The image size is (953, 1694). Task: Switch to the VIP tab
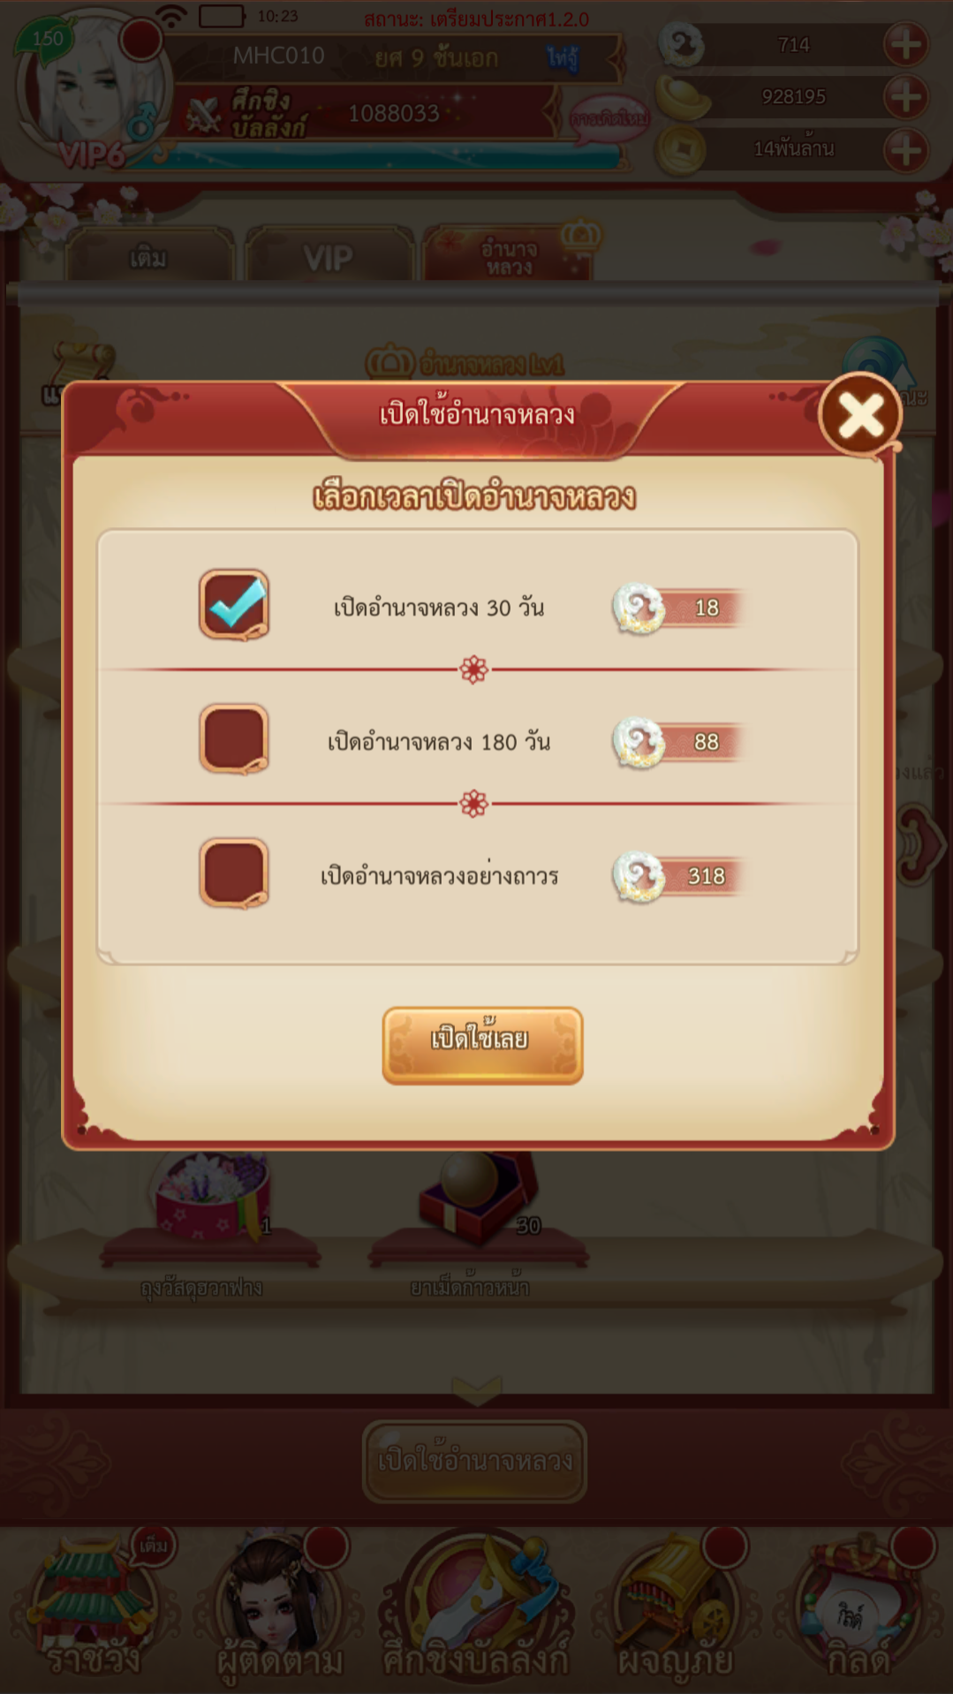329,257
